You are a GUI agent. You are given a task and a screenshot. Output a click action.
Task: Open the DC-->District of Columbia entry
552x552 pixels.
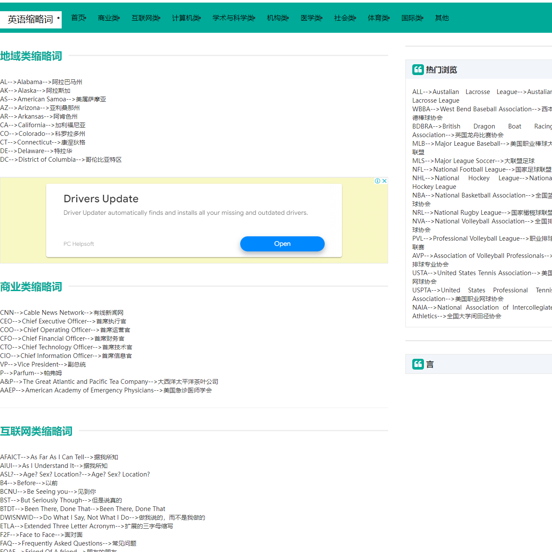click(x=61, y=160)
